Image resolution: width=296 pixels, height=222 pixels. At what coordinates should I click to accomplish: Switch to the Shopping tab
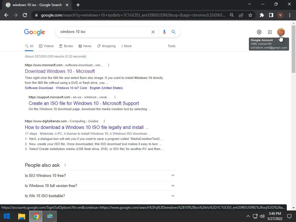[106, 46]
